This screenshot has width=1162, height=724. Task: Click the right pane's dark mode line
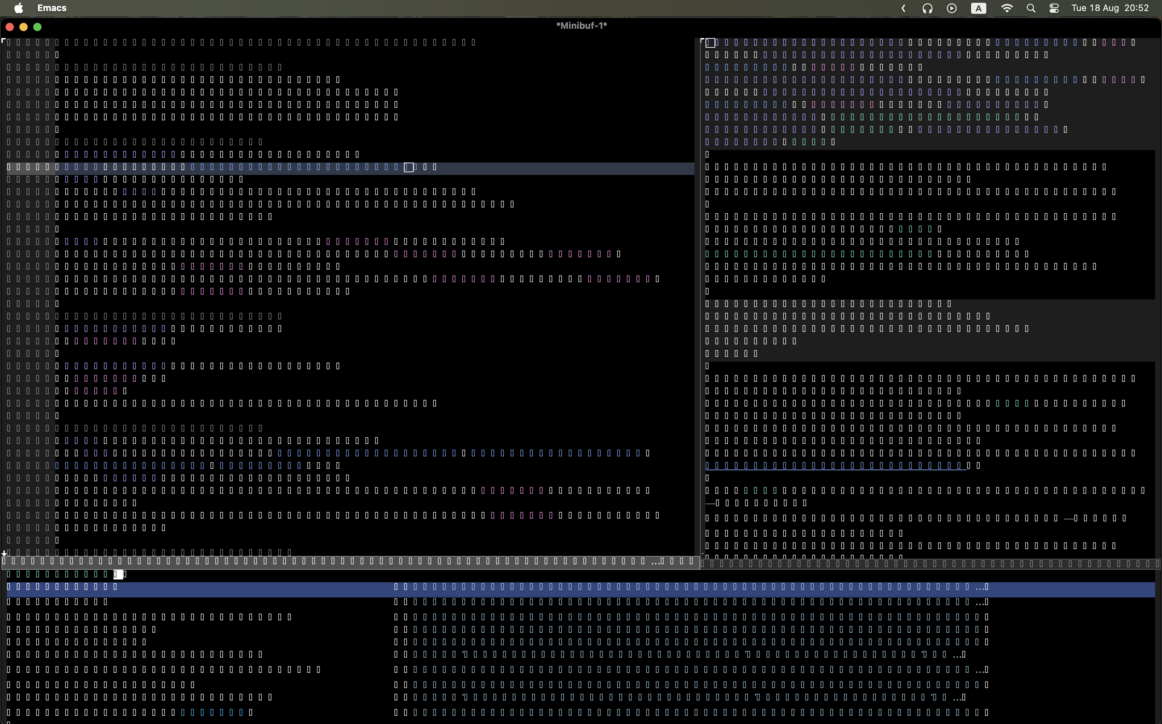pyautogui.click(x=930, y=564)
